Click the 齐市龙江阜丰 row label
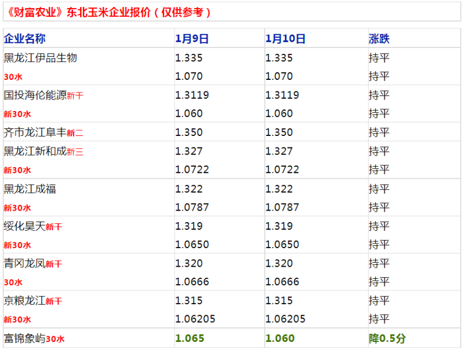The image size is (464, 350). point(43,132)
